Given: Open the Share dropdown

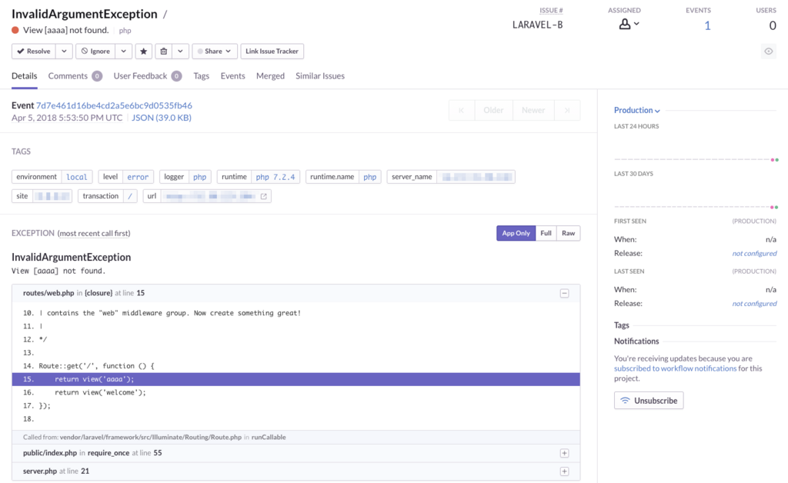Looking at the screenshot, I should [x=215, y=52].
